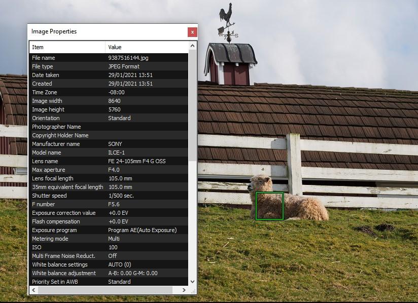The height and width of the screenshot is (303, 418).
Task: Click the Max aperture label
Action: (x=49, y=170)
